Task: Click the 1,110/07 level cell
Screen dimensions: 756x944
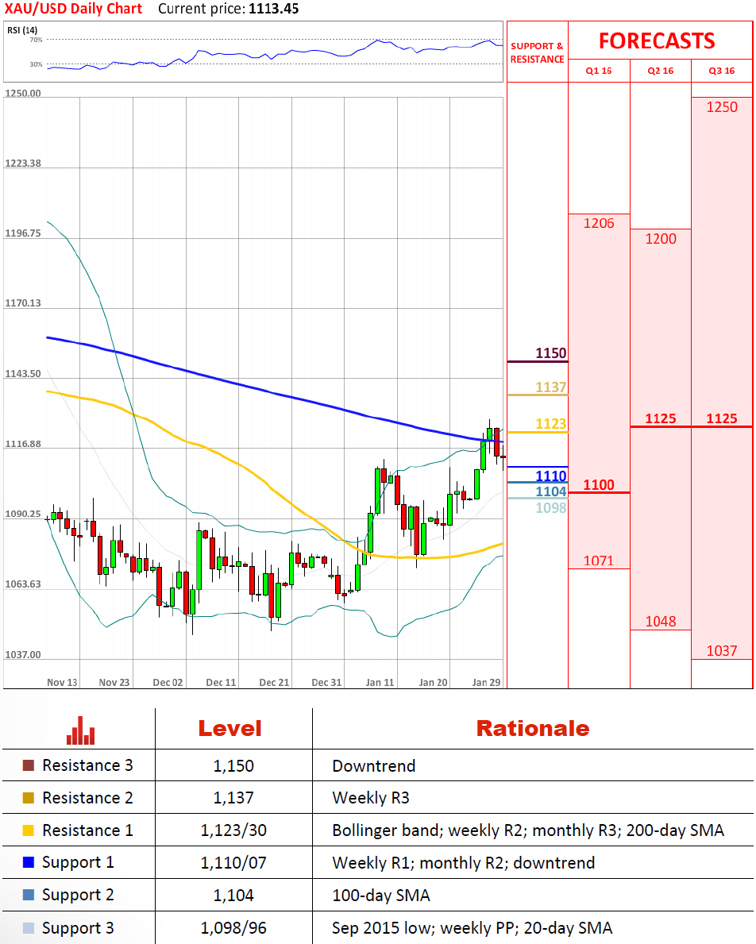Action: pos(233,863)
